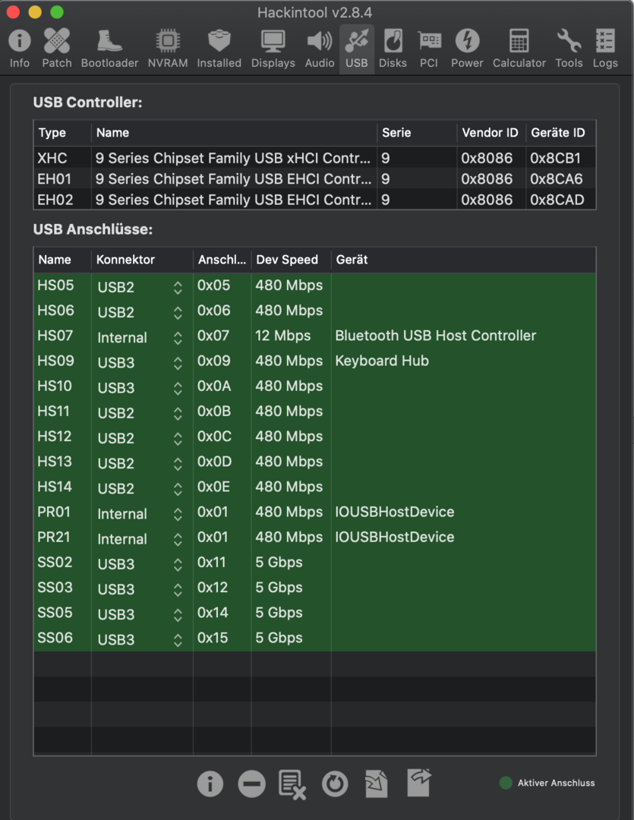This screenshot has height=820, width=634.
Task: Click the USB info button at bottom
Action: pos(210,784)
